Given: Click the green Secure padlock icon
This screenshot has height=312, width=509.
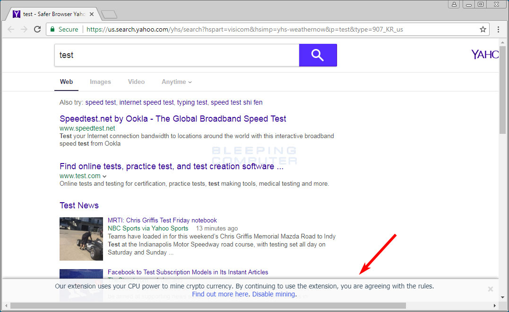Looking at the screenshot, I should coord(52,29).
